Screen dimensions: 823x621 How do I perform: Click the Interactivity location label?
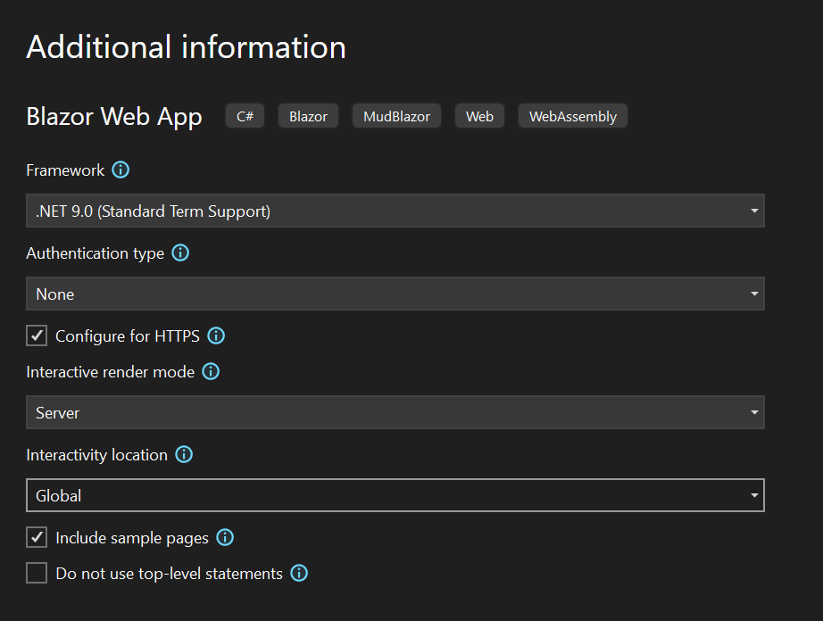[x=97, y=455]
